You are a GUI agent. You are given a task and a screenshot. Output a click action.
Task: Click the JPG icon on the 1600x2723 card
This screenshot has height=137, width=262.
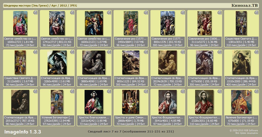pyautogui.click(x=35, y=13)
